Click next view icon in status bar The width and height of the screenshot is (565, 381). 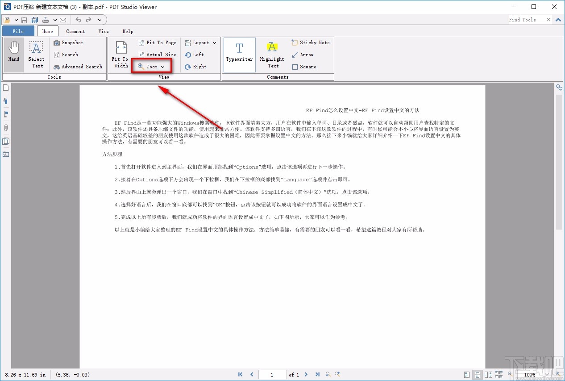pos(338,375)
